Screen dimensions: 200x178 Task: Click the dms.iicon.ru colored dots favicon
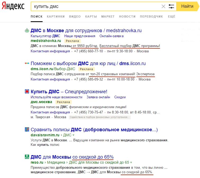tap(27, 63)
